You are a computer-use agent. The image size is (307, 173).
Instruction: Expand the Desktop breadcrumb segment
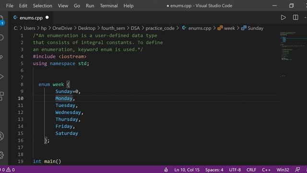coord(86,28)
